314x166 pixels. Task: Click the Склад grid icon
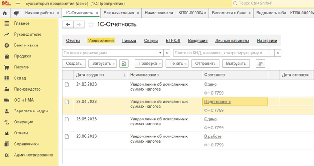pos(7,79)
